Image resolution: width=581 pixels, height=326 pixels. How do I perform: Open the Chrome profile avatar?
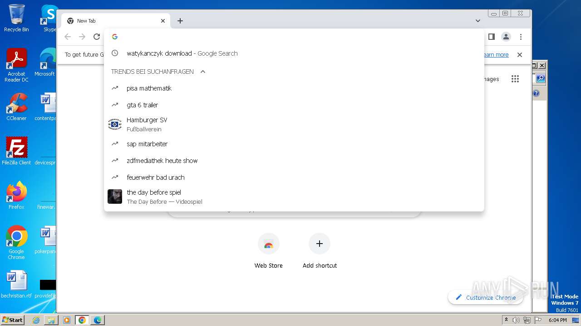[506, 37]
